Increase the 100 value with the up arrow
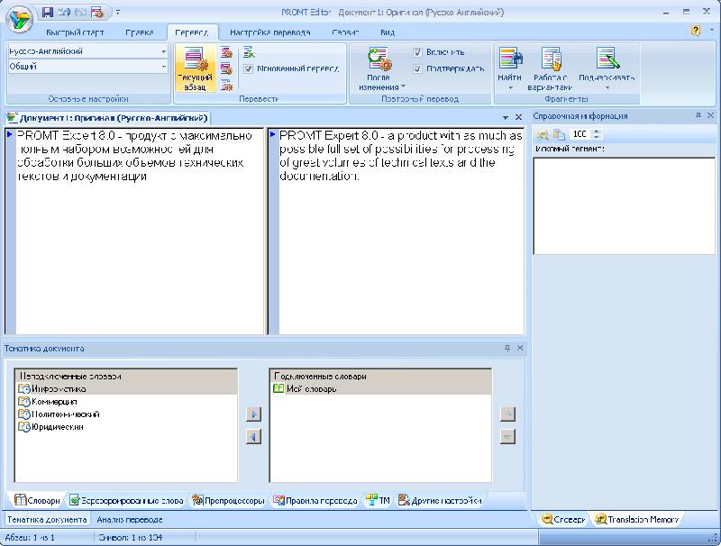 click(597, 132)
